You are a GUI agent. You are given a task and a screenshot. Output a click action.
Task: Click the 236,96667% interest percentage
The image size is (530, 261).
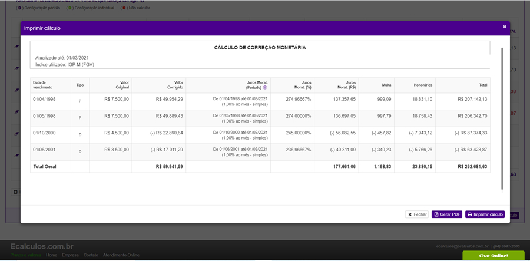[299, 150]
